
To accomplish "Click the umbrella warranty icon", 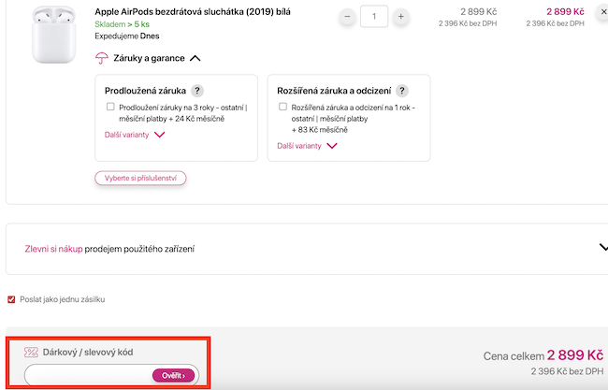I will point(102,58).
